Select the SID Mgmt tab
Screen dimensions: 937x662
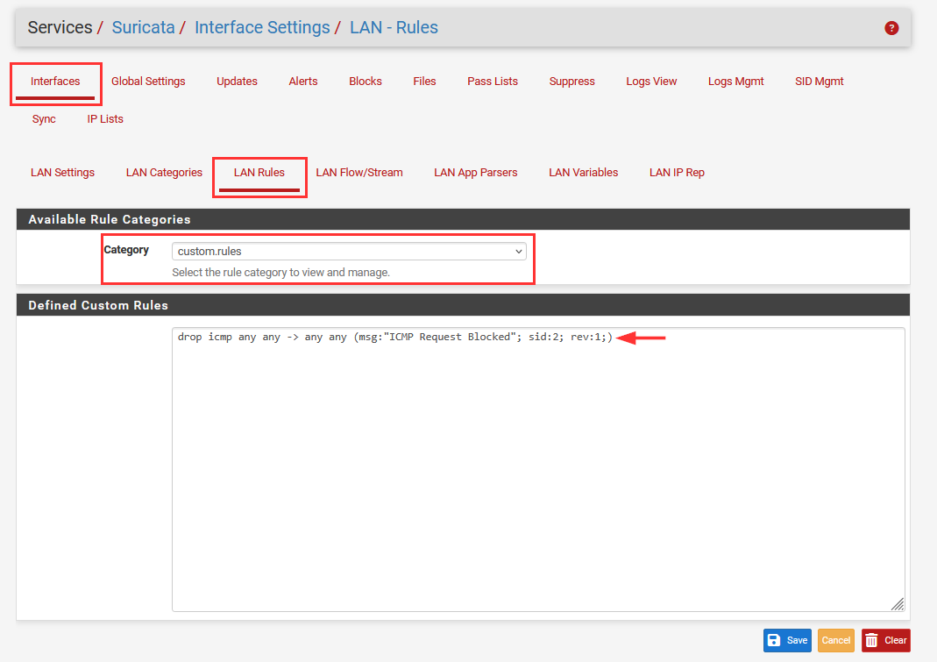(820, 82)
